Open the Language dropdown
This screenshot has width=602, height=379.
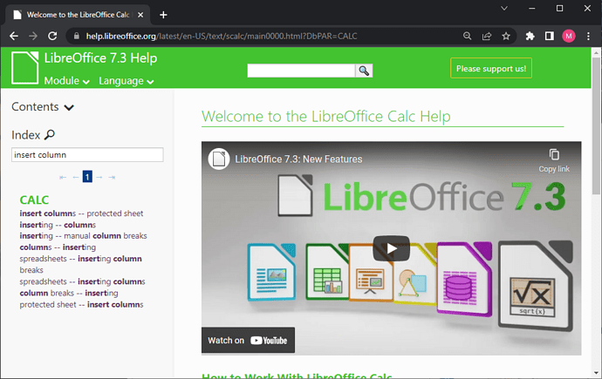127,81
